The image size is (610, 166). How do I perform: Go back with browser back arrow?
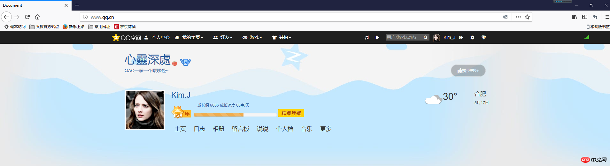[x=6, y=17]
